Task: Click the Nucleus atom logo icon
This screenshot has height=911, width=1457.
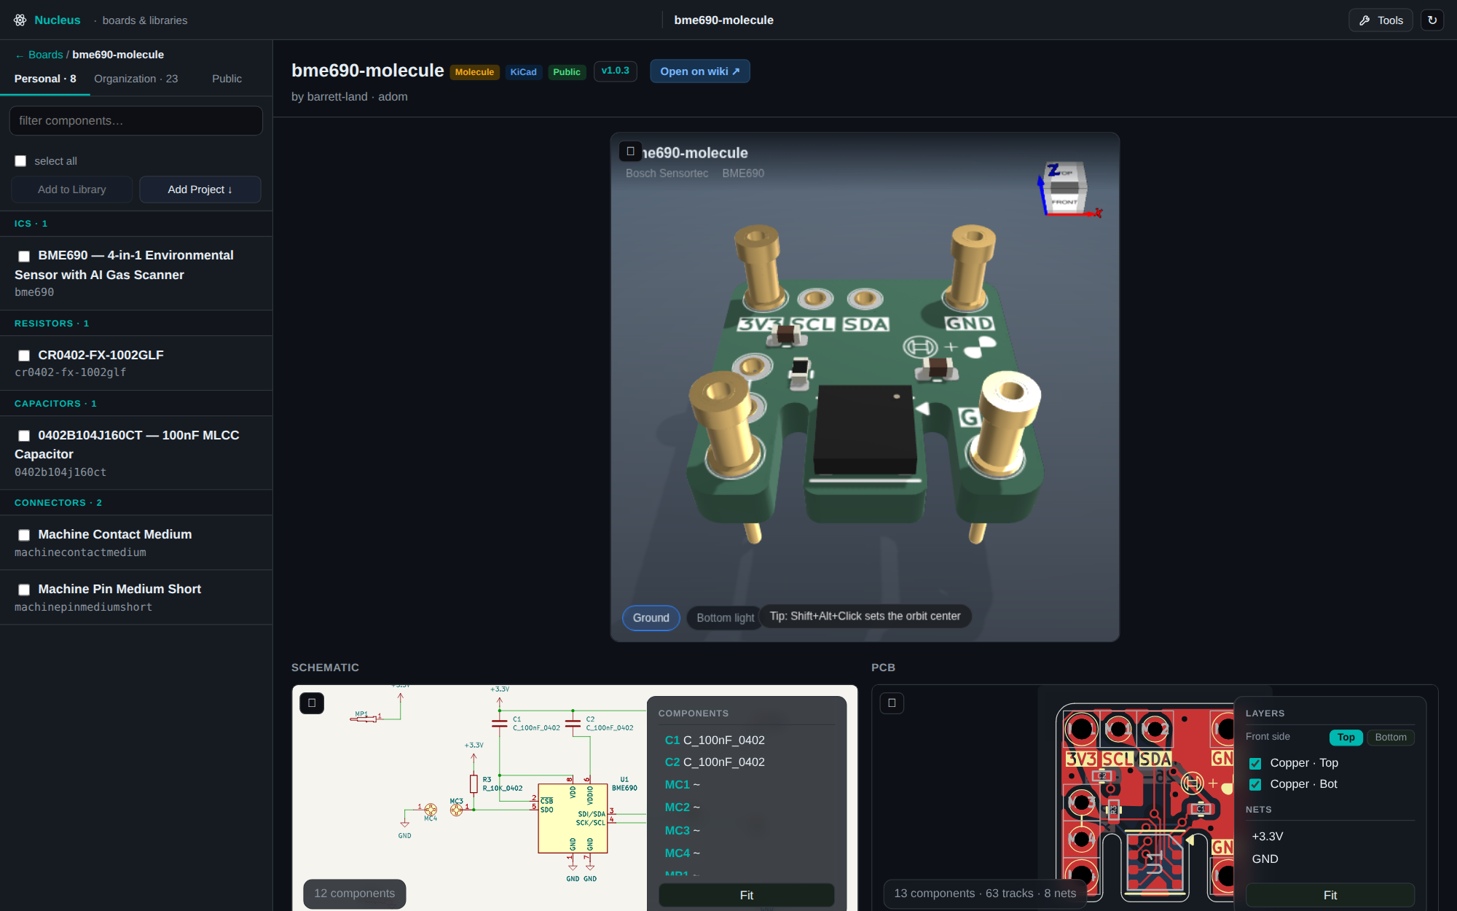Action: 20,20
